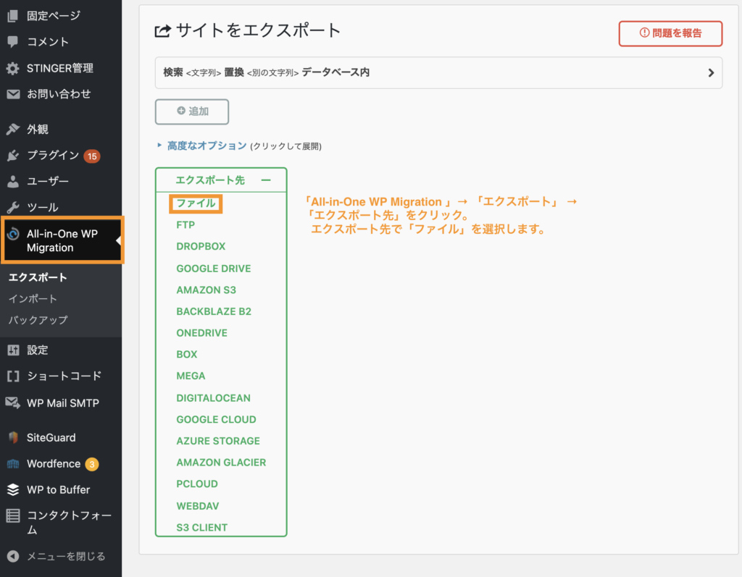This screenshot has height=577, width=742.
Task: Click the プラグイン plug icon
Action: [x=13, y=155]
